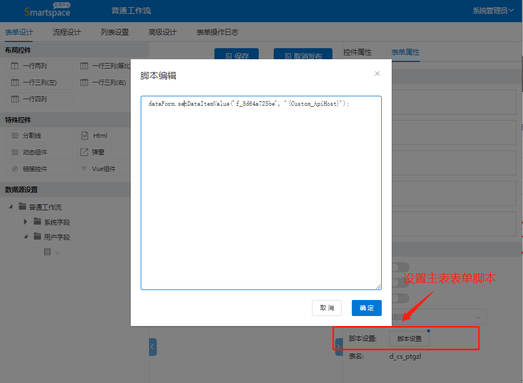
Task: Select the 链接控件 link control
Action: click(34, 169)
